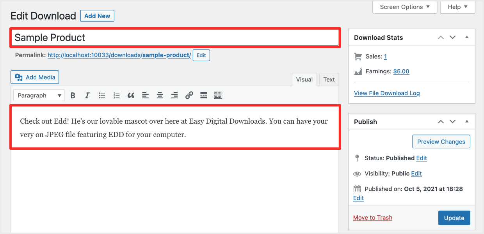Switch to the Visual editor tab
Viewport: 484px width, 234px height.
tap(304, 80)
